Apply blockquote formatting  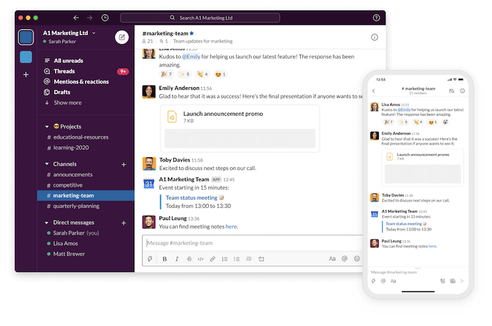click(249, 259)
